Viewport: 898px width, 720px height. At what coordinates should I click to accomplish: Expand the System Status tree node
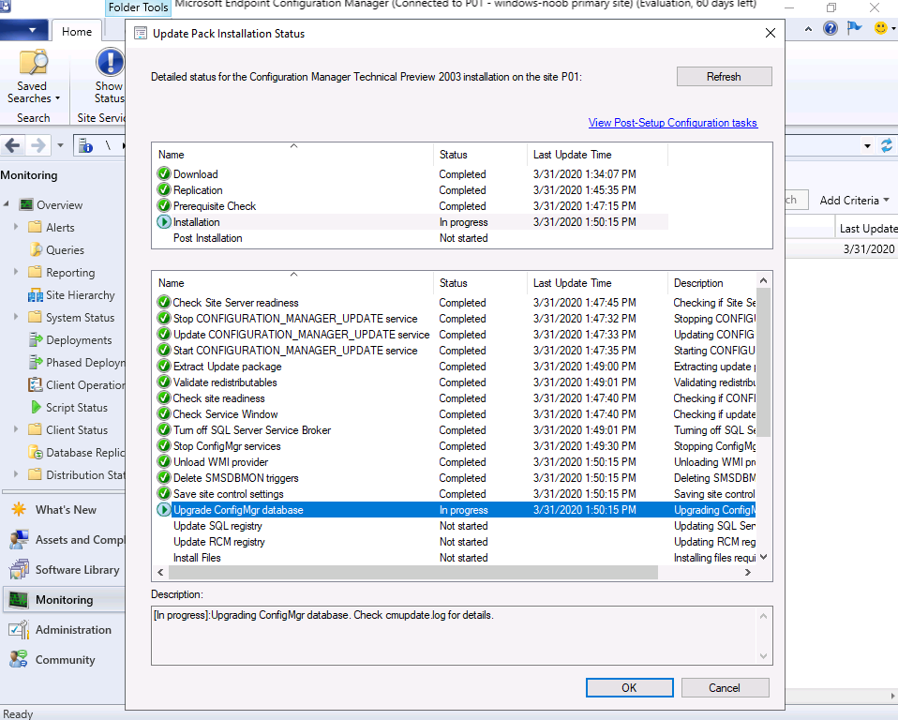(16, 317)
